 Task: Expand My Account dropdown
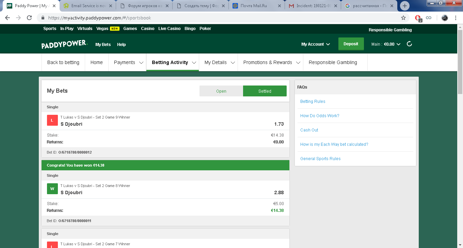pyautogui.click(x=316, y=44)
